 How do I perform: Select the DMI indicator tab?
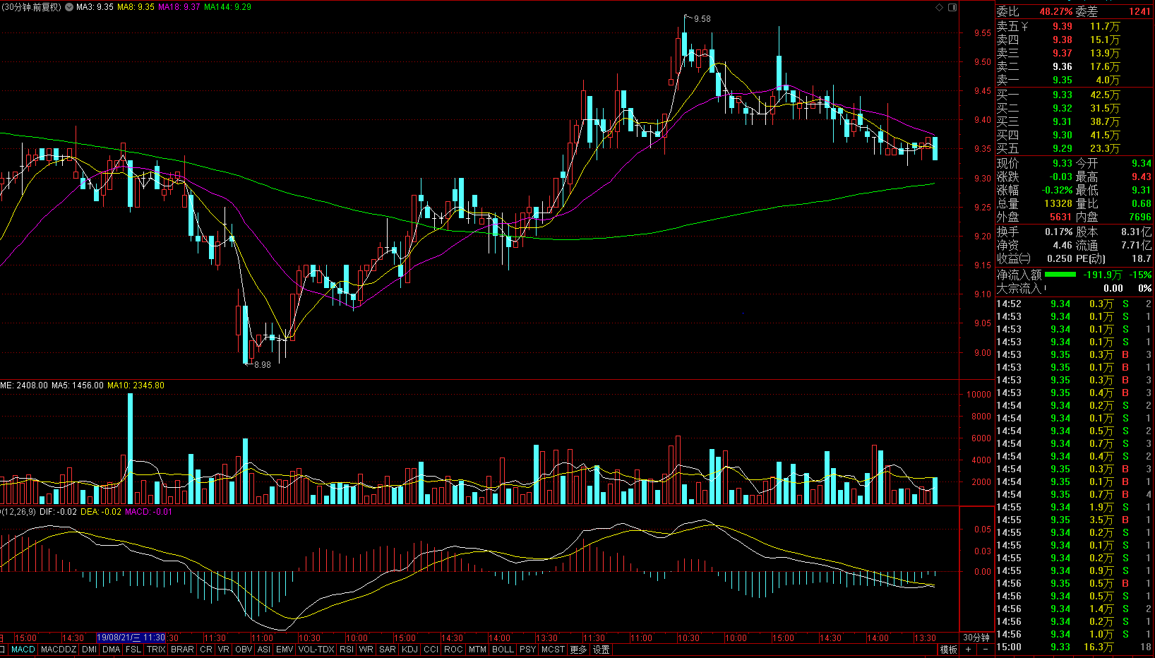pyautogui.click(x=90, y=650)
